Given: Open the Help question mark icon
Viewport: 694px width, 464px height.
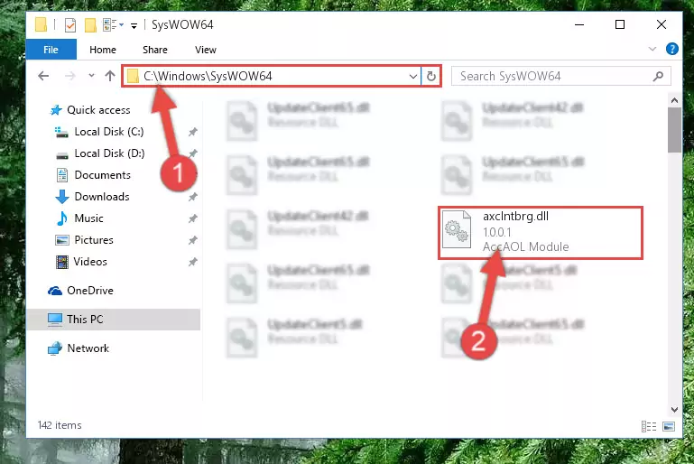Looking at the screenshot, I should click(x=671, y=49).
